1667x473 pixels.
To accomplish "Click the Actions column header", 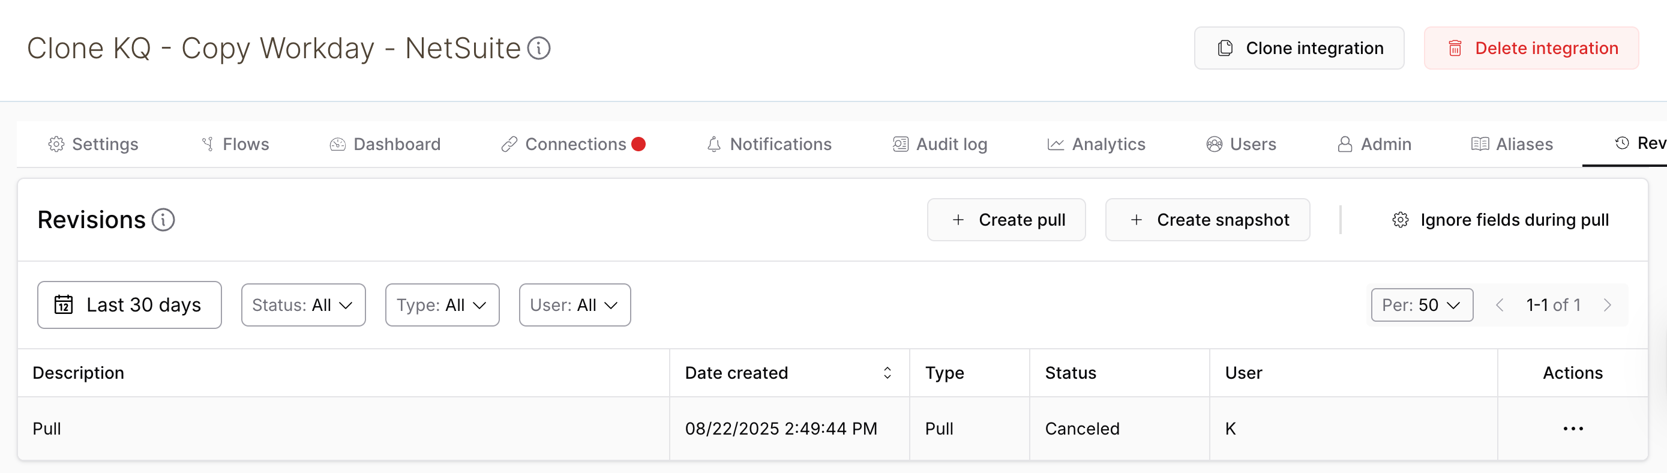I will click(x=1573, y=373).
